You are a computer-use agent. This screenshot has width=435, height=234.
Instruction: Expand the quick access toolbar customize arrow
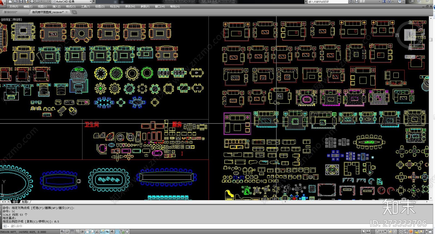click(x=94, y=1)
